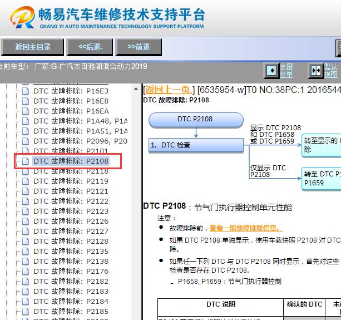Select tree item DTC 故障排除: P2182
The height and width of the screenshot is (320, 341).
tap(71, 281)
